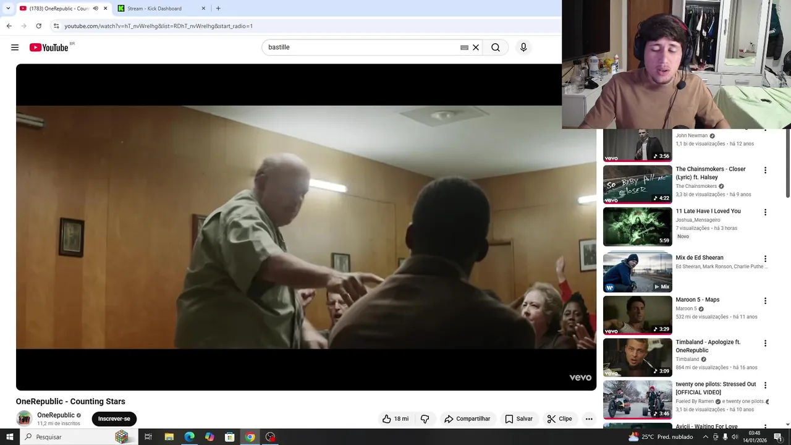Play Maroon 5 - Maps thumbnail

click(637, 315)
